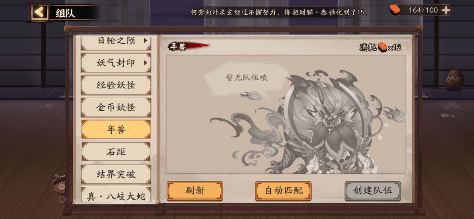This screenshot has height=219, width=474.
Task: Tap the back arrow beside 组队
Action: 39,13
